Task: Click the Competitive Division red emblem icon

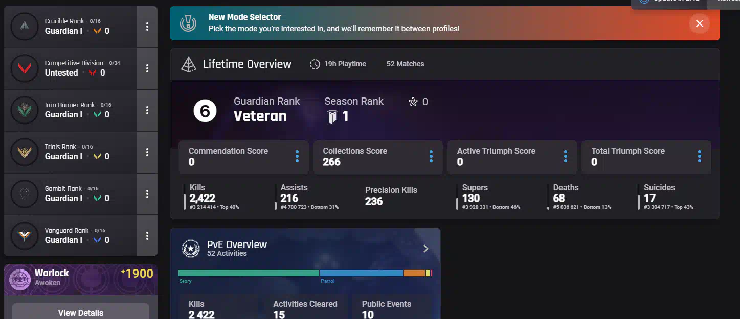Action: pyautogui.click(x=25, y=68)
